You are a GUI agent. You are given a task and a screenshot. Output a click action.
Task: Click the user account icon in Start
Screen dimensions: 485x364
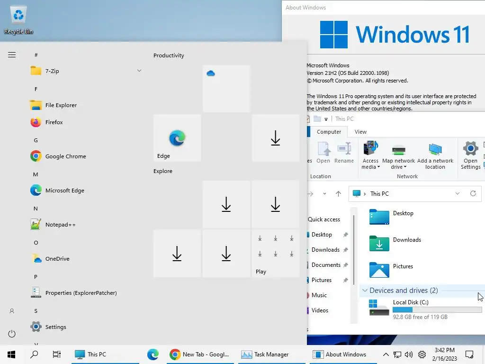tap(12, 311)
